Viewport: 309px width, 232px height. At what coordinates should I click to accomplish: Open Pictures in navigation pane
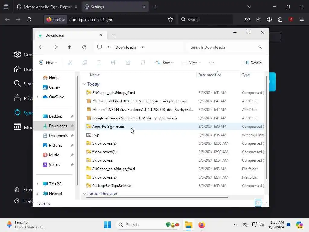coord(56,145)
